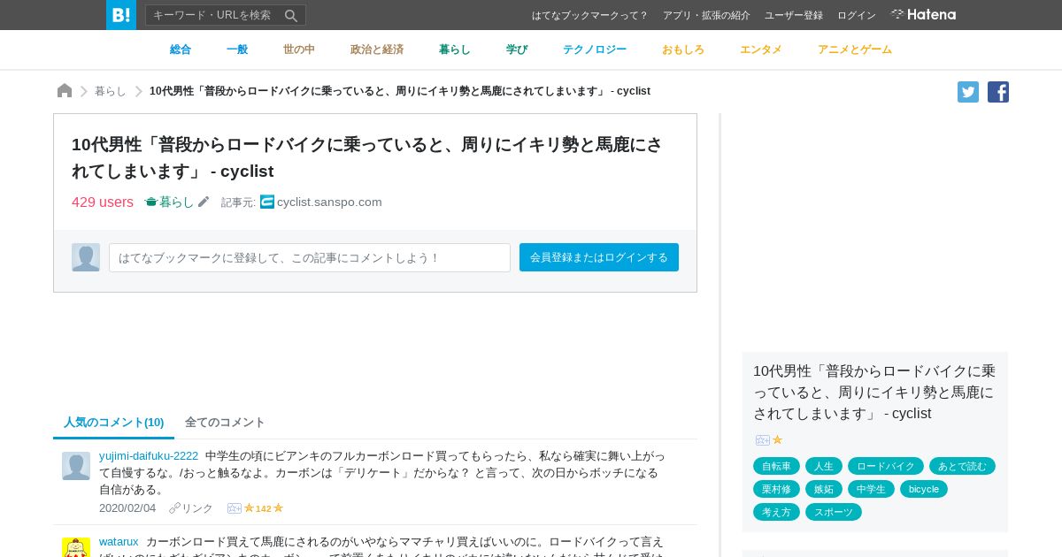Select the エンタメ category

coord(761,50)
